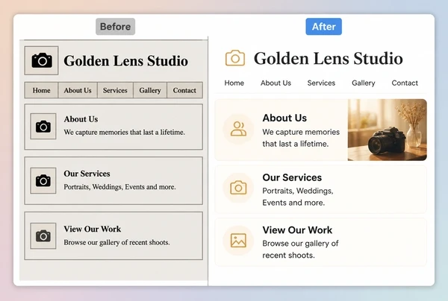The height and width of the screenshot is (301, 448).
Task: Click Our Services heading in the After card
Action: click(292, 177)
